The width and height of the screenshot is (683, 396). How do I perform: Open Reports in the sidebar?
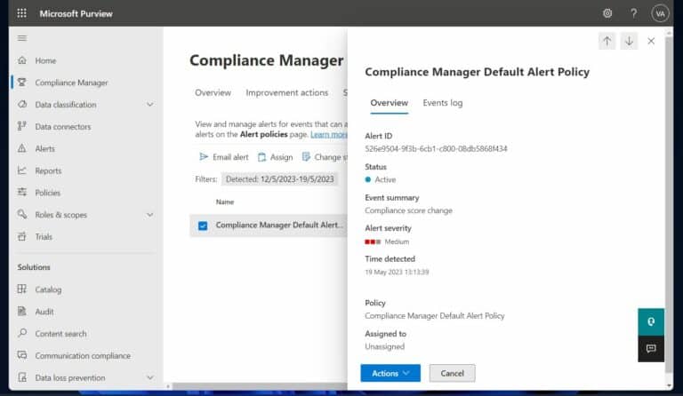point(48,170)
